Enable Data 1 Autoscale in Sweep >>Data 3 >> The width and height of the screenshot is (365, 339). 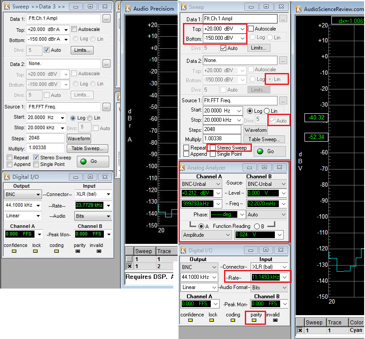tap(74, 29)
